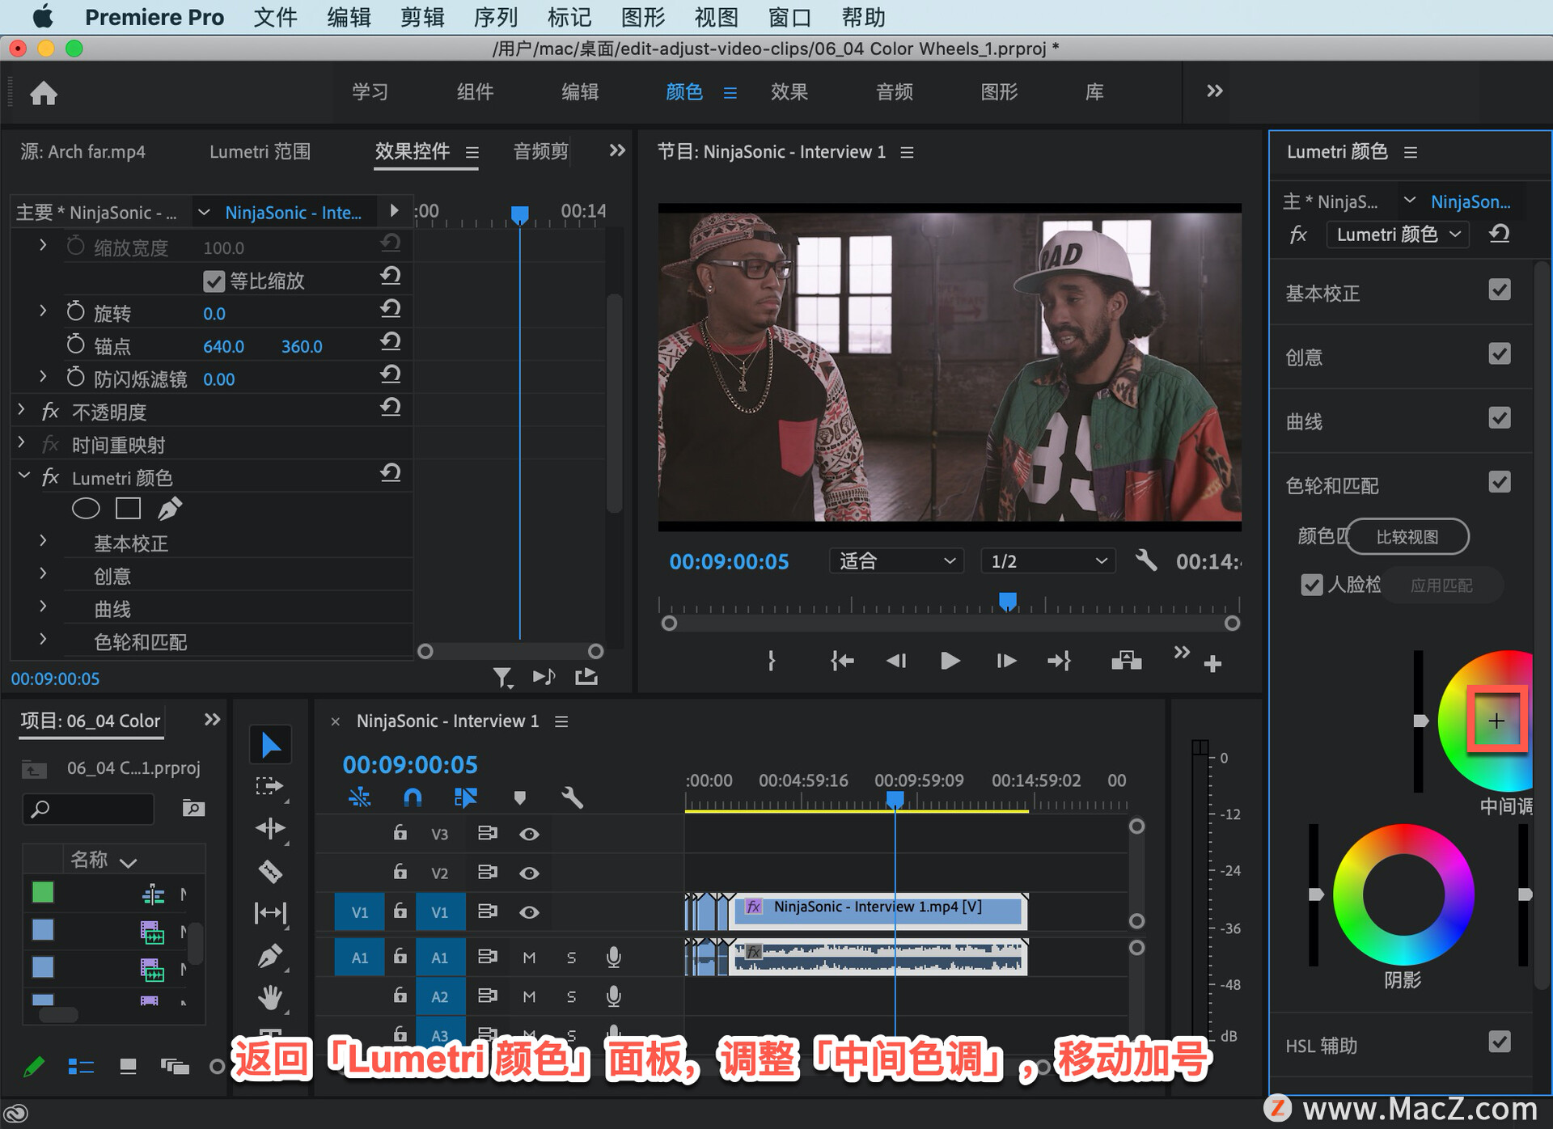Go to In point button
This screenshot has height=1129, width=1553.
click(x=842, y=662)
